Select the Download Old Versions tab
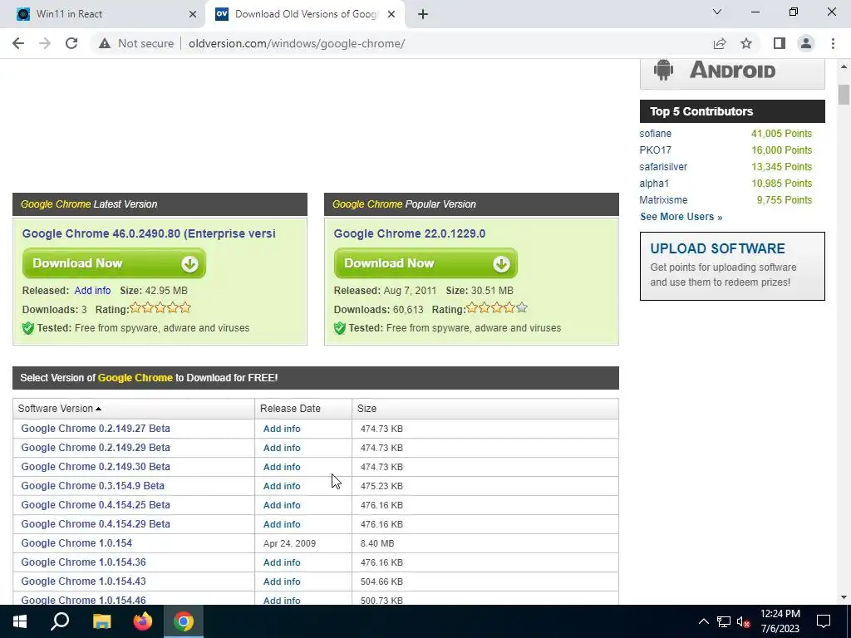851x638 pixels. pos(306,14)
